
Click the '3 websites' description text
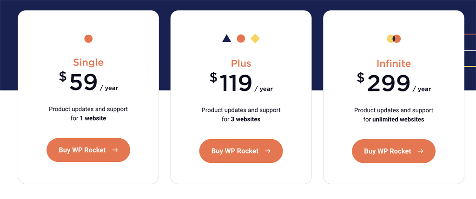(245, 119)
